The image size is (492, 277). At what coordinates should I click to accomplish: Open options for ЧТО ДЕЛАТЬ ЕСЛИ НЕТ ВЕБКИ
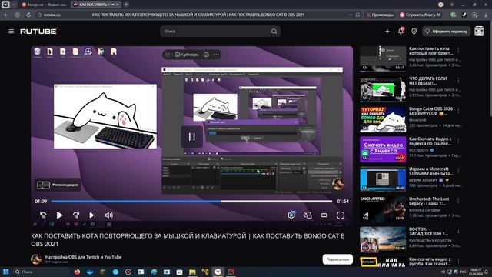click(x=458, y=80)
